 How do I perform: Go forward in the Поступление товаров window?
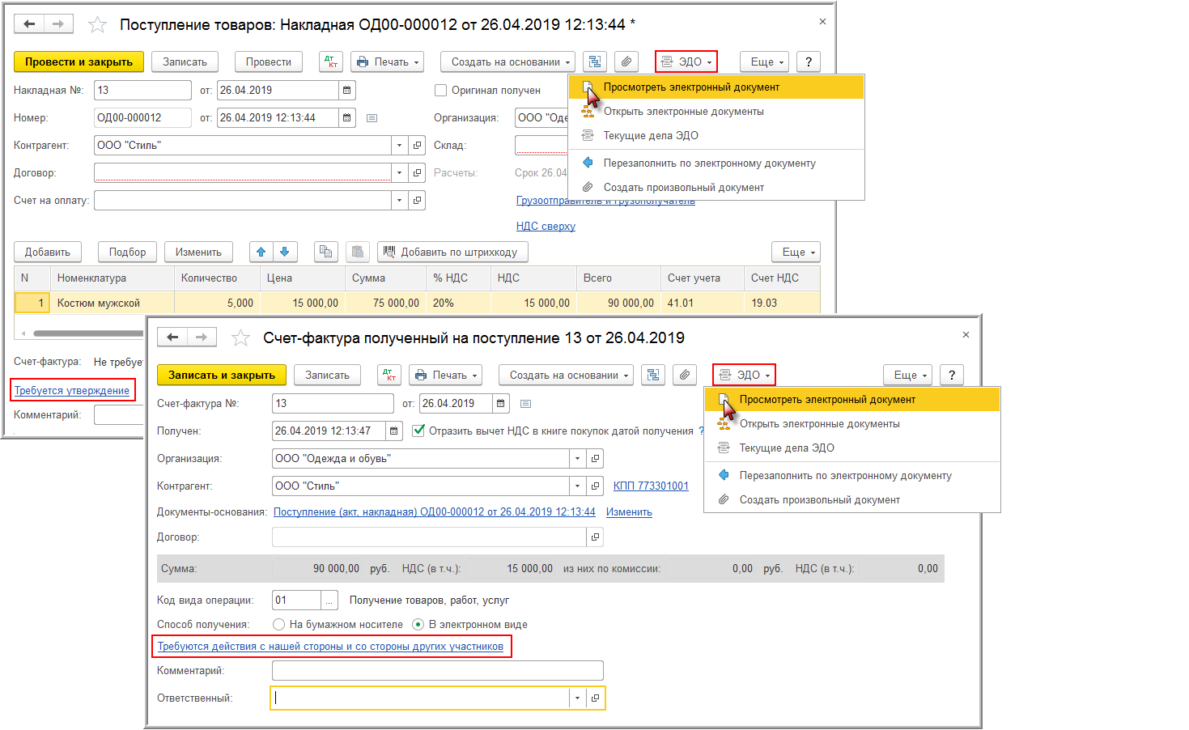pyautogui.click(x=58, y=24)
